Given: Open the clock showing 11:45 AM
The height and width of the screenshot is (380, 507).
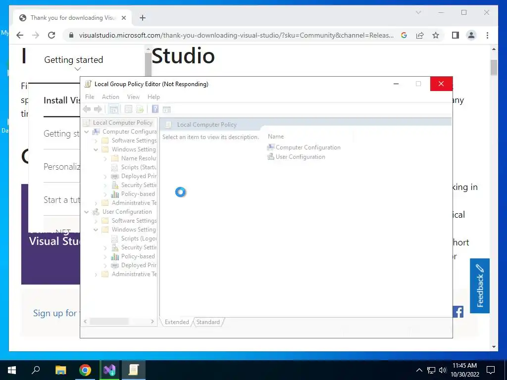Looking at the screenshot, I should 464,370.
